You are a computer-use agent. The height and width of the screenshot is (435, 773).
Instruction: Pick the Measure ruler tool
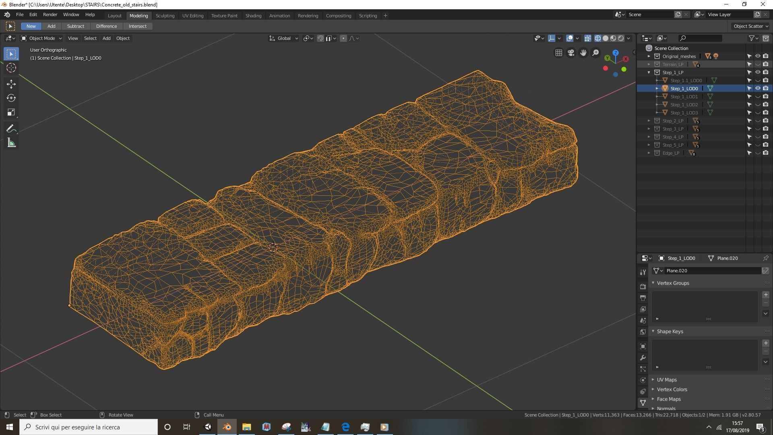coord(11,143)
